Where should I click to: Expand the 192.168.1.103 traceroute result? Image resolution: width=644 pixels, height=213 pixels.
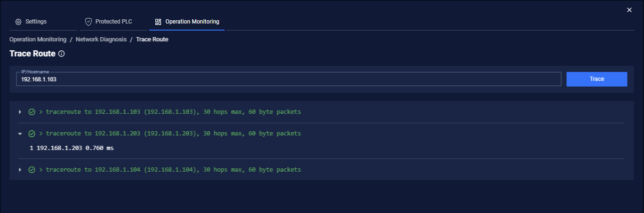(x=20, y=112)
